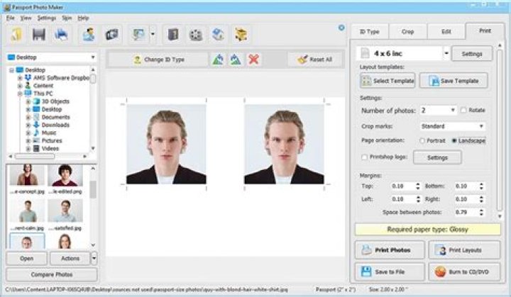Switch to the Crop tab
This screenshot has height=297, width=511.
click(408, 32)
